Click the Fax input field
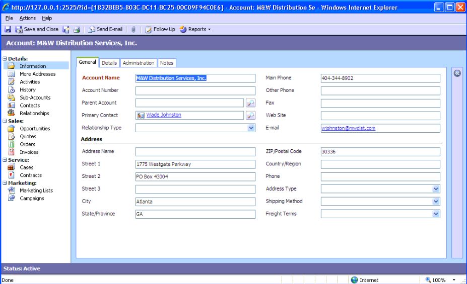Screen dimensions: 467x284 tap(380, 103)
